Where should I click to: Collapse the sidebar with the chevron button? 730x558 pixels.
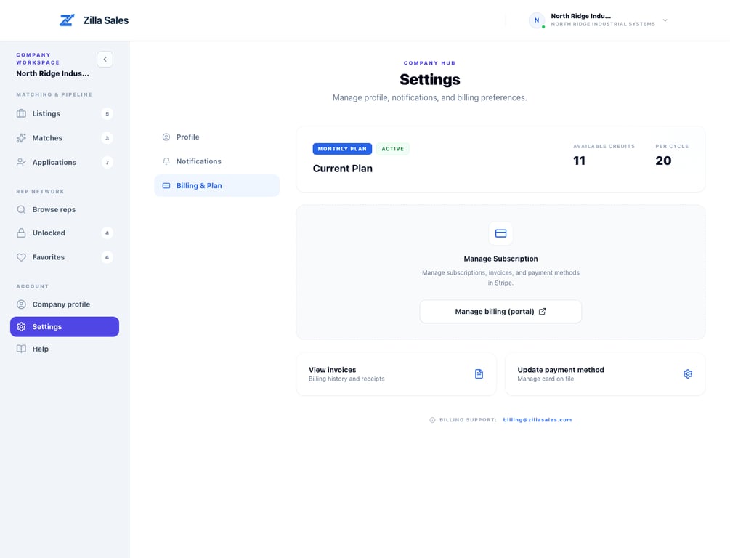tap(105, 59)
